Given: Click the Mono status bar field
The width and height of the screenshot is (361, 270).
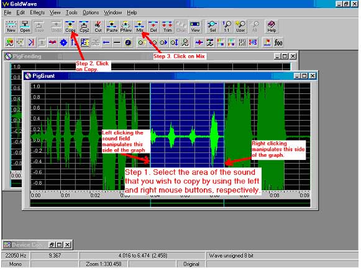Looking at the screenshot, I should pyautogui.click(x=16, y=264).
